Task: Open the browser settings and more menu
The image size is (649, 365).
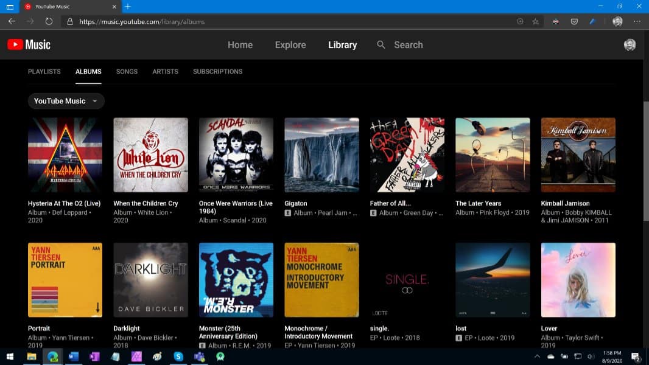Action: (637, 21)
